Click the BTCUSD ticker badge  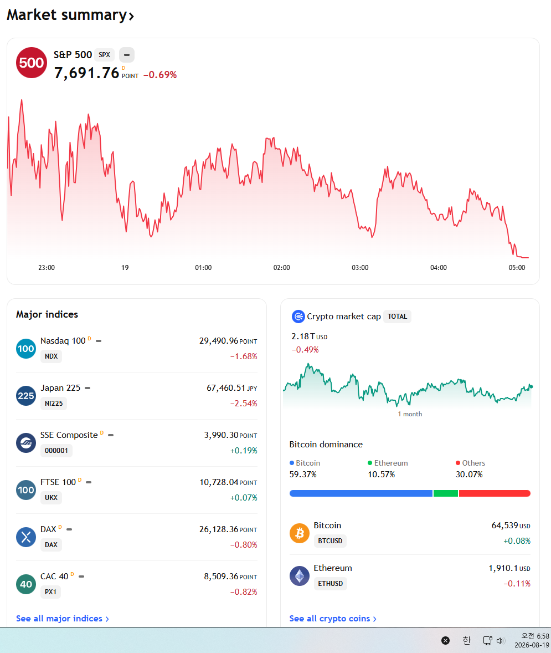click(330, 541)
